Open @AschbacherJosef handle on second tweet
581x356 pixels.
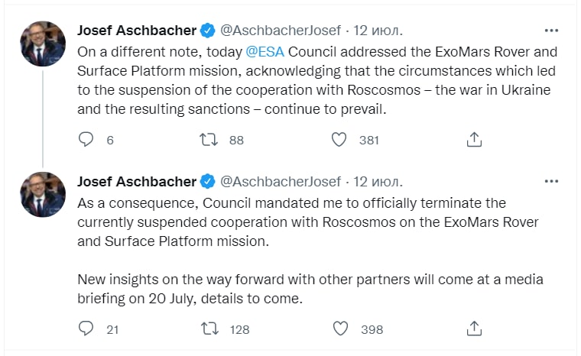(x=281, y=182)
